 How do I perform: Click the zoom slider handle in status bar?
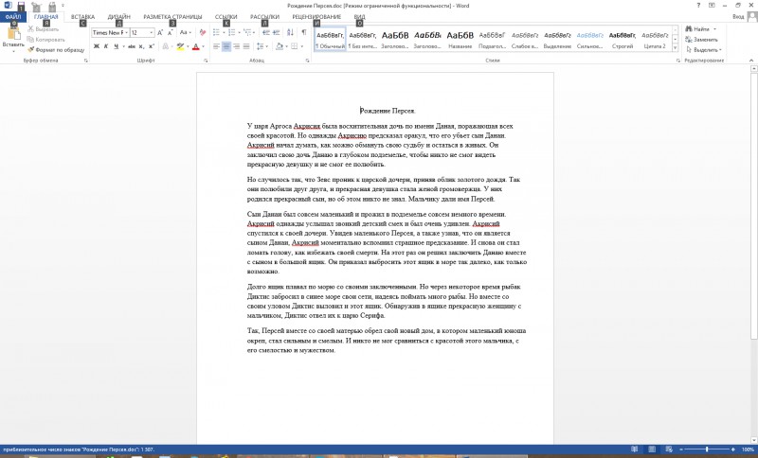point(707,449)
